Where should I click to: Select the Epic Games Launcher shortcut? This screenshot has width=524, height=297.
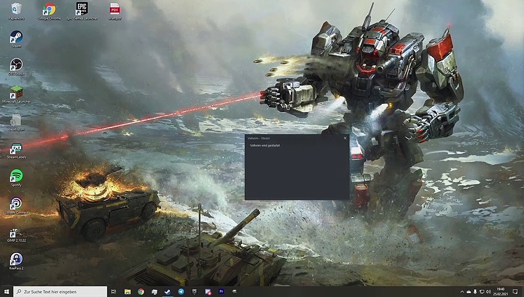82,10
